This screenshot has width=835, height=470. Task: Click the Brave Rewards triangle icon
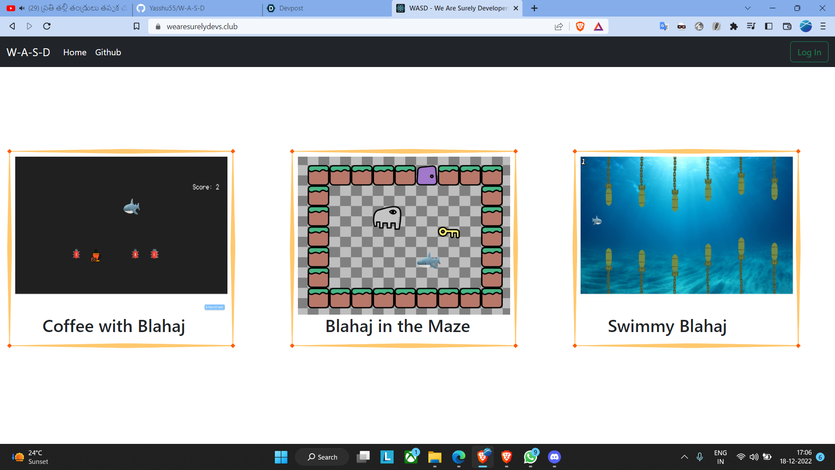click(x=598, y=27)
